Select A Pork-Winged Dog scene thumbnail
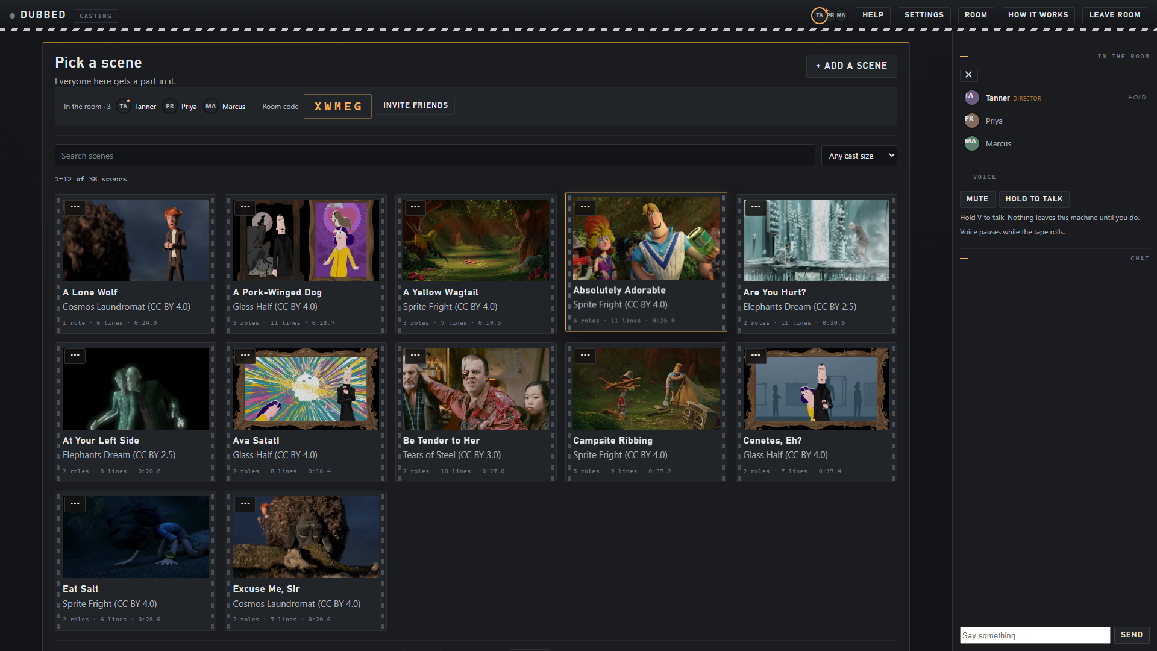Image resolution: width=1157 pixels, height=651 pixels. click(306, 241)
